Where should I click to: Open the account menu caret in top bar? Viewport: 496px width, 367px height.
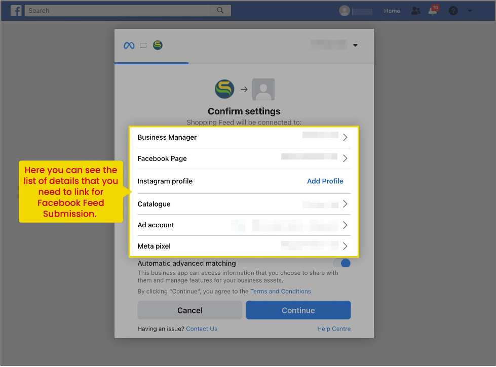tap(470, 11)
